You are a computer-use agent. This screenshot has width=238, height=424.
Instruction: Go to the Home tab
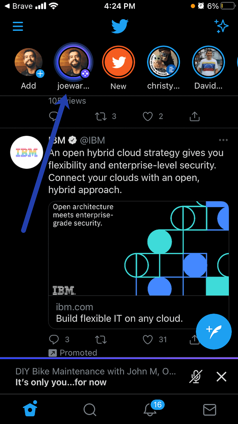point(30,409)
